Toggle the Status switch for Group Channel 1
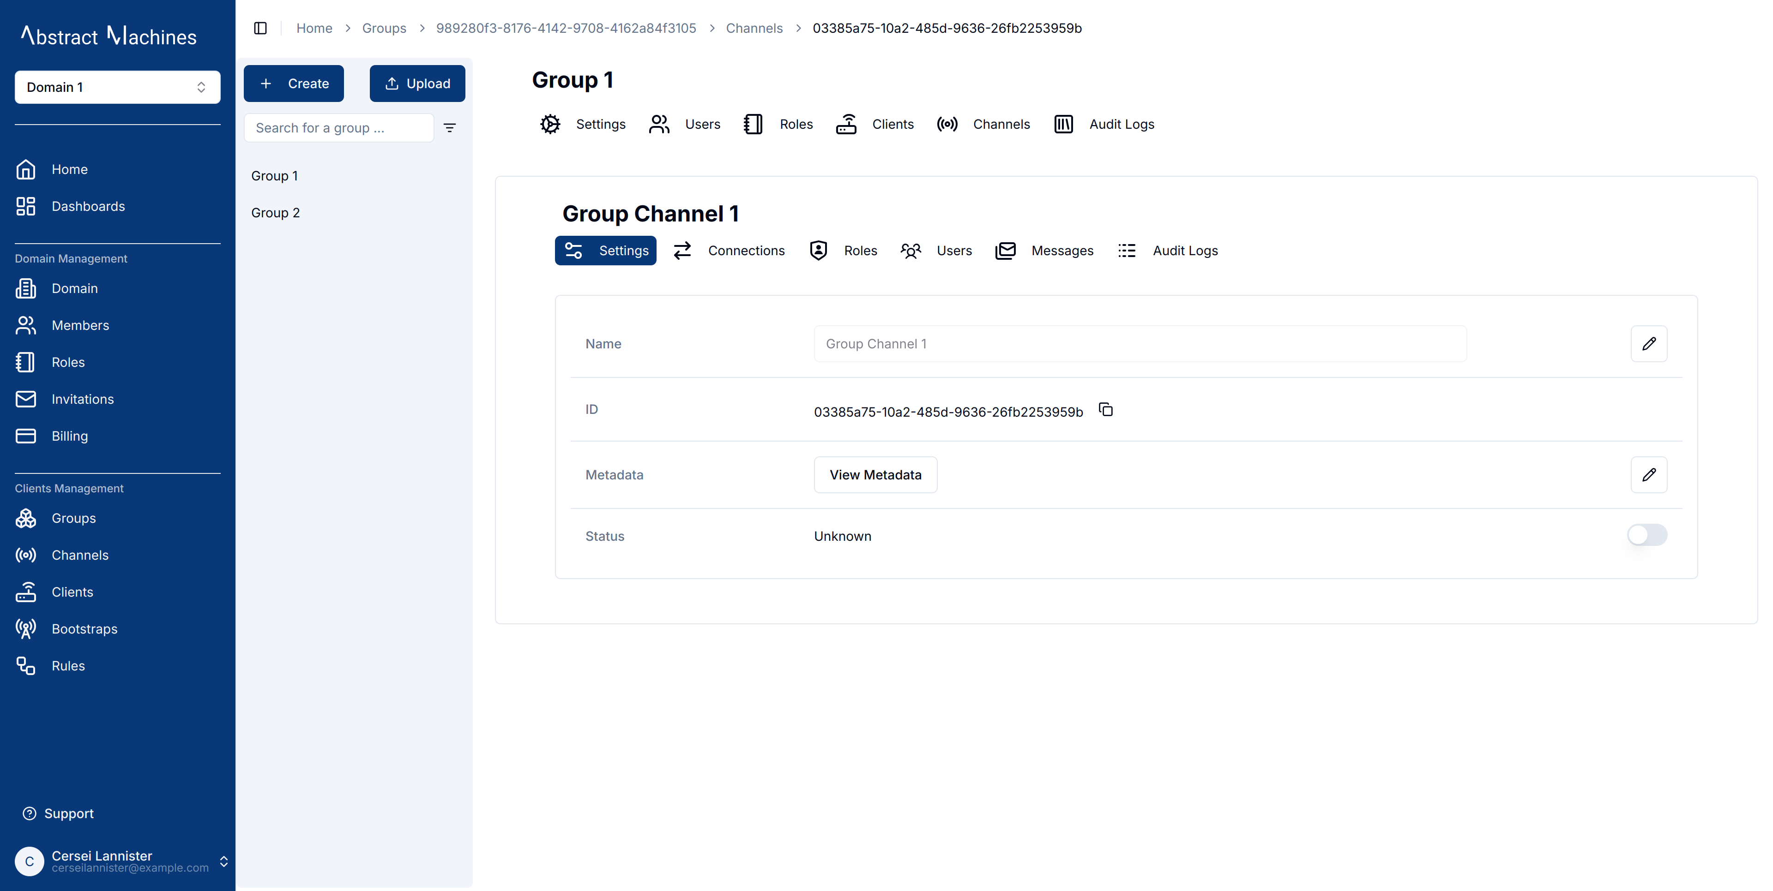This screenshot has height=891, width=1773. 1647,535
